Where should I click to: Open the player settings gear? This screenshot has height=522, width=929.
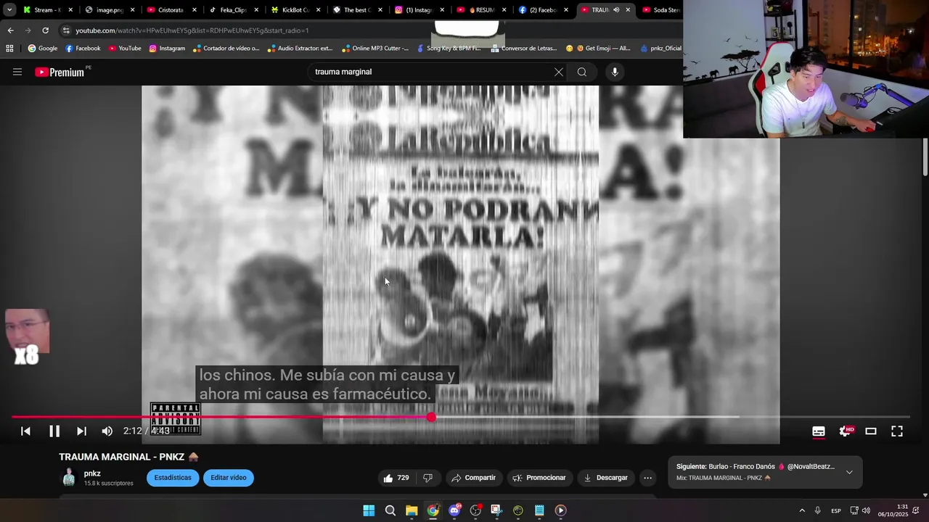tap(845, 431)
